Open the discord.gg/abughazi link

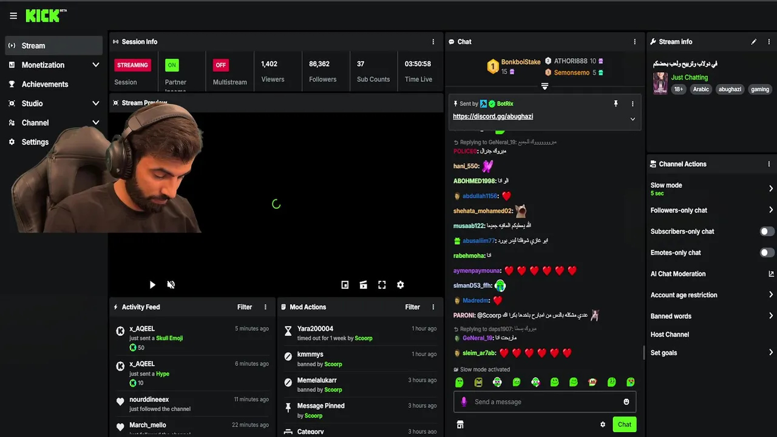point(493,117)
